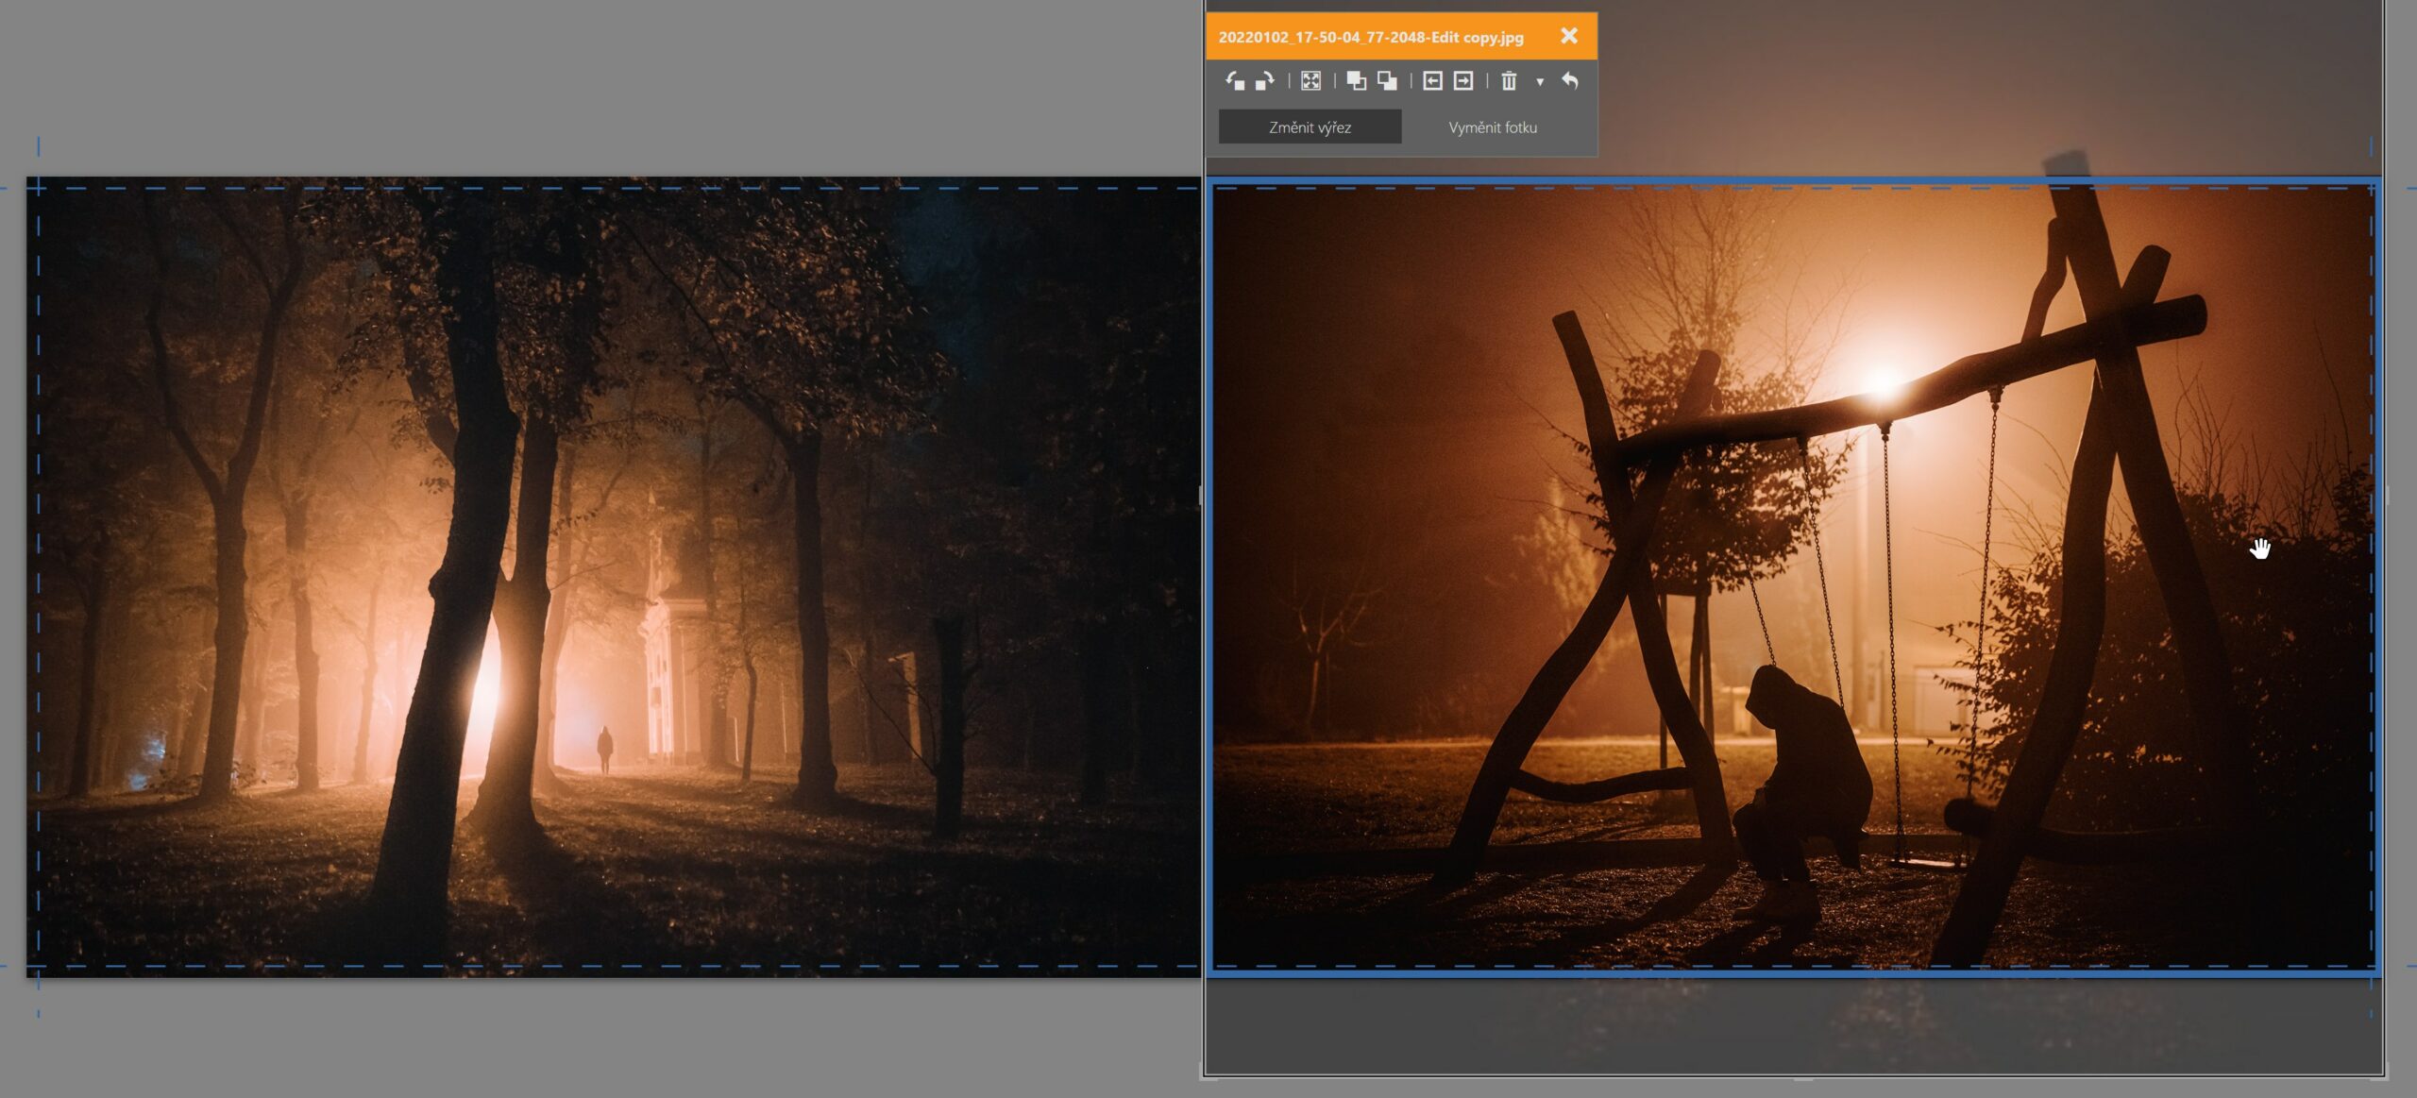This screenshot has height=1098, width=2417.
Task: Click the swing silhouette photo on right page
Action: (1793, 576)
